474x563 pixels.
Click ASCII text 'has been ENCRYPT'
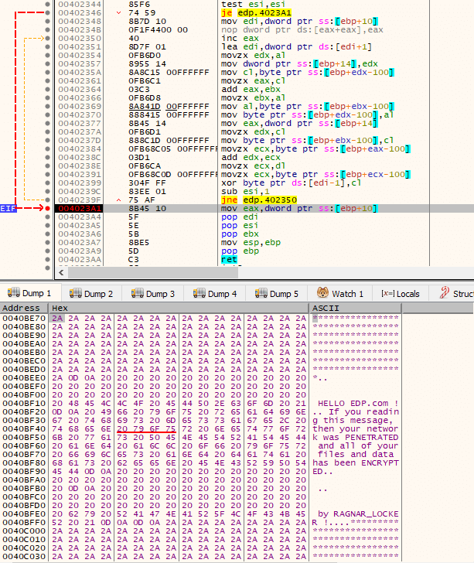(356, 462)
